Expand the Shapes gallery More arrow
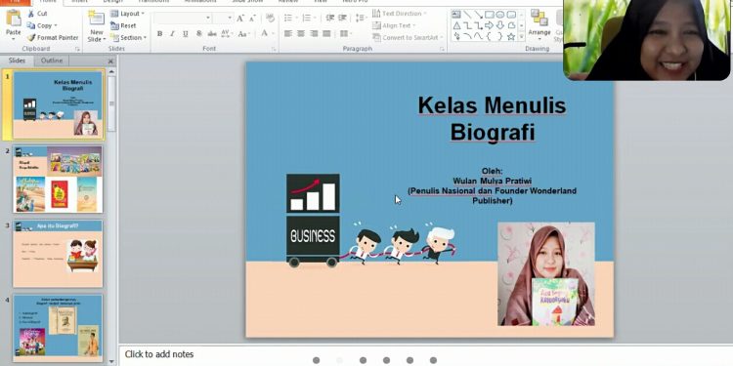Screen dimensions: 733x366 (522, 37)
